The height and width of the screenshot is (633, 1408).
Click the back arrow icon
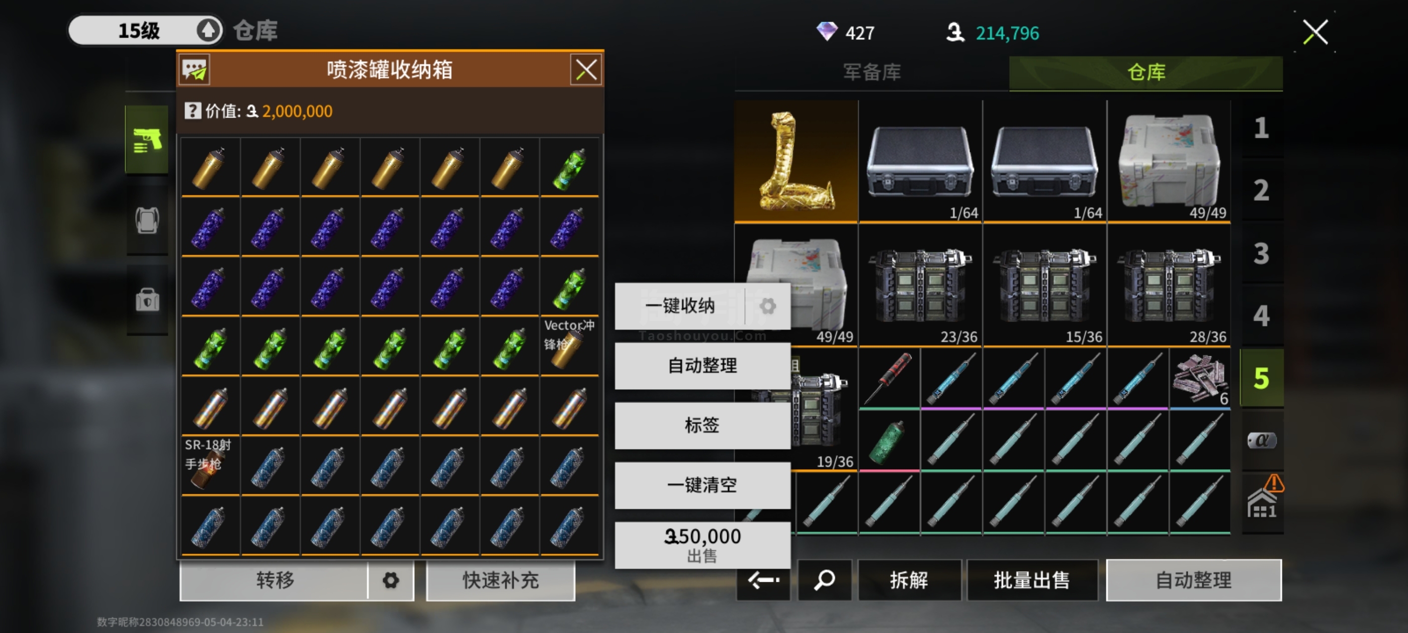click(763, 579)
